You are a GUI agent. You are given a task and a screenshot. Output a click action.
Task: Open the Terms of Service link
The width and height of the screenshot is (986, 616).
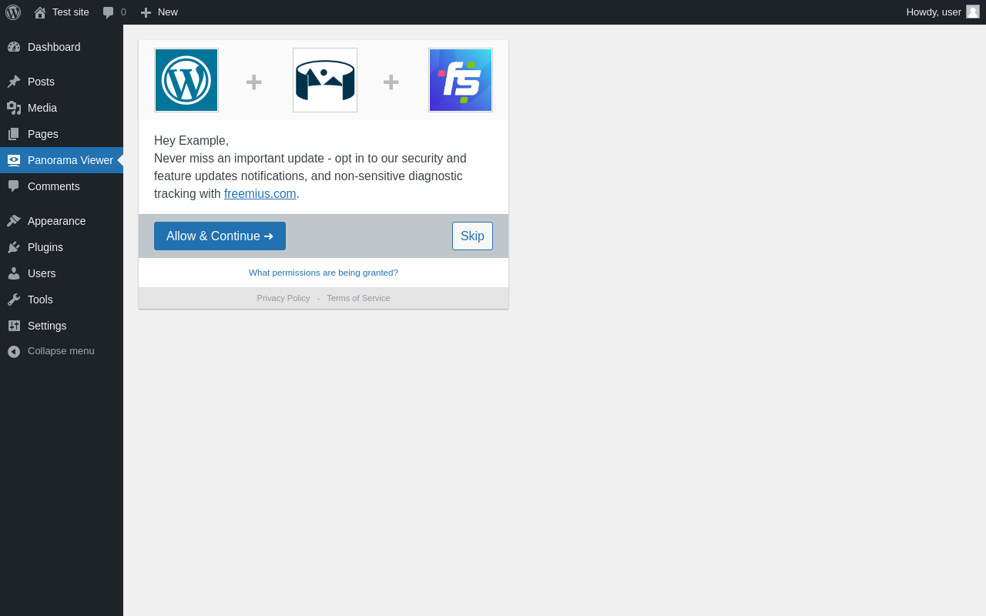pyautogui.click(x=358, y=298)
